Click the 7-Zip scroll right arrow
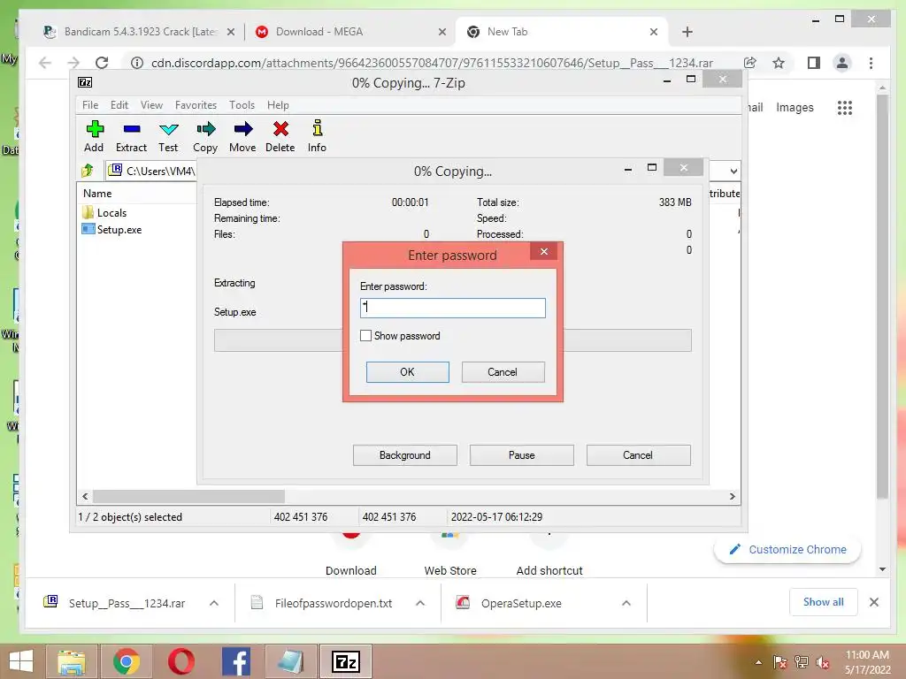Viewport: 906px width, 679px height. pos(732,497)
